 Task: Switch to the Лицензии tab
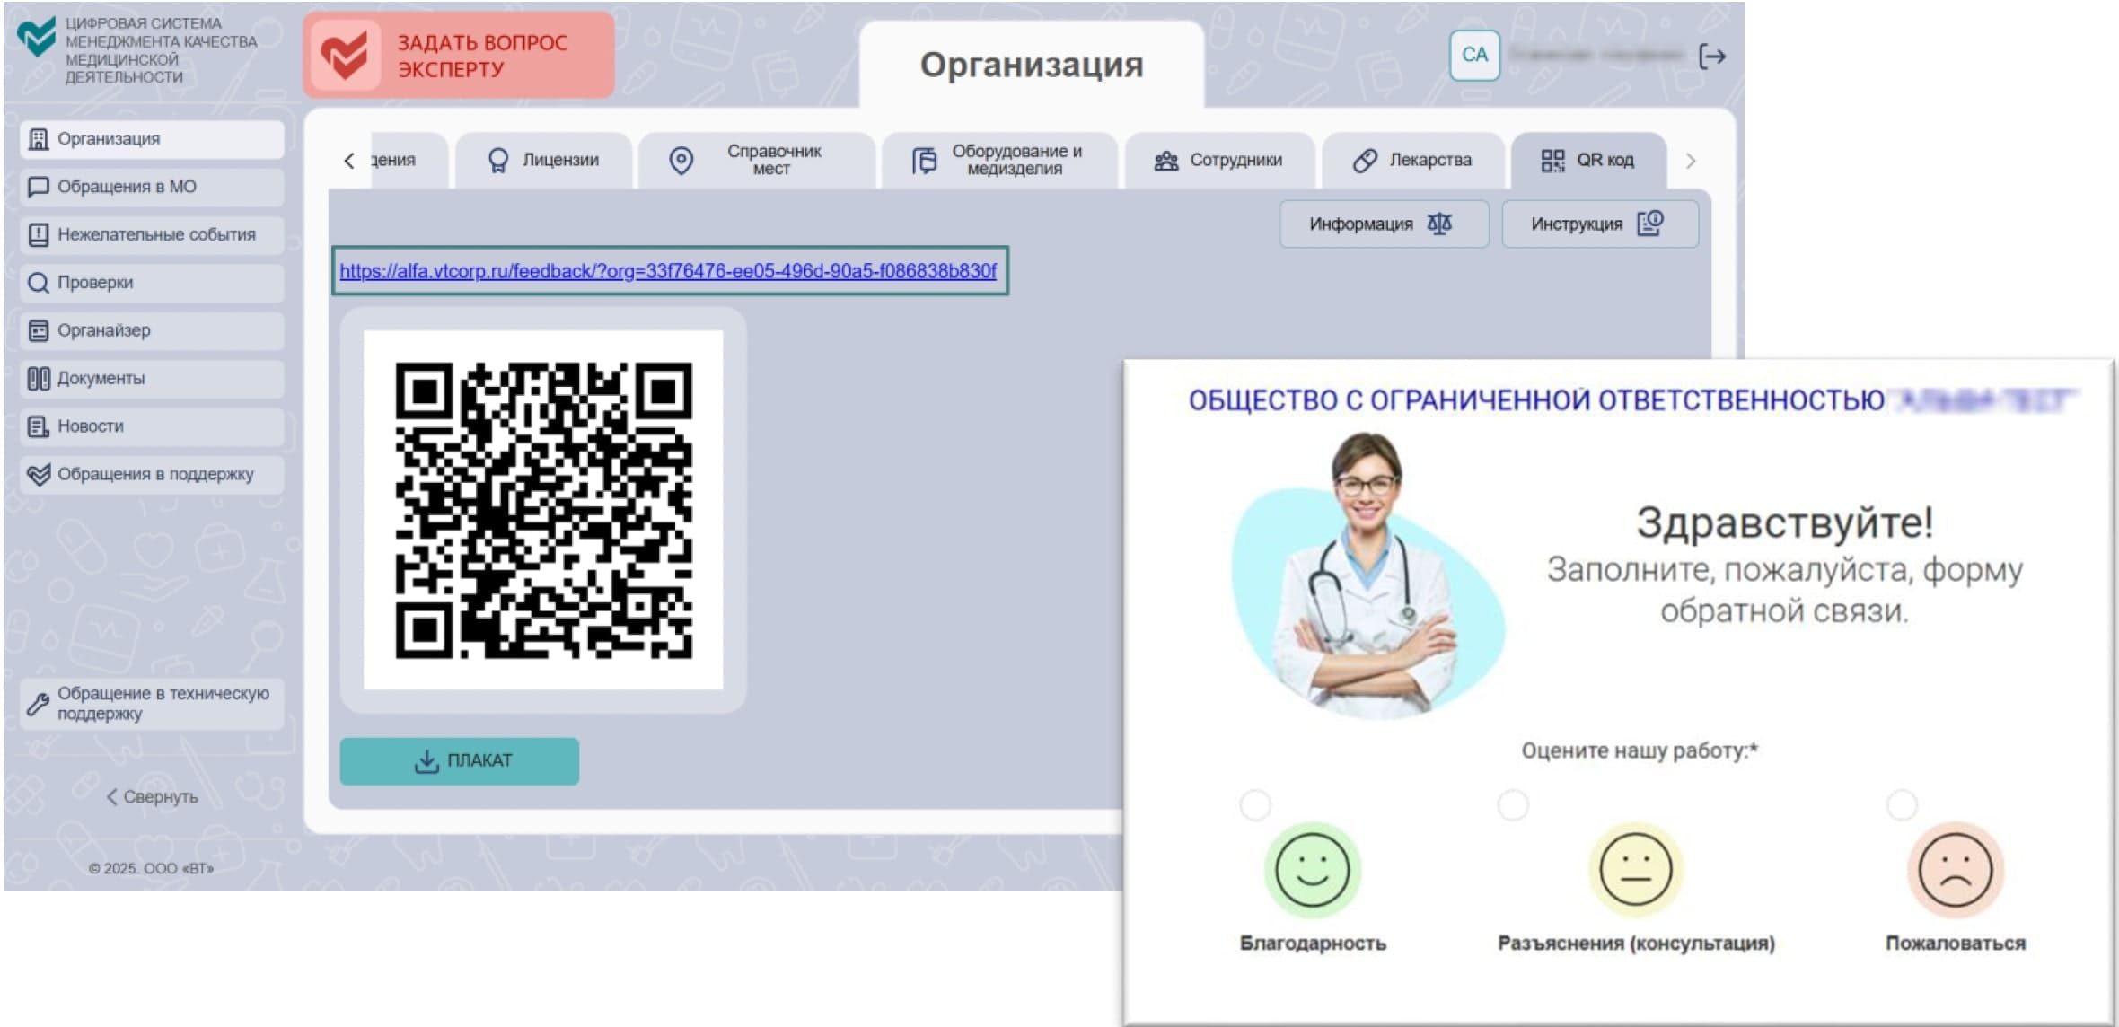(x=543, y=161)
